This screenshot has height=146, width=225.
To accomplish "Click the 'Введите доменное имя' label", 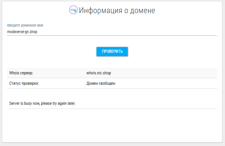I will pyautogui.click(x=25, y=25).
